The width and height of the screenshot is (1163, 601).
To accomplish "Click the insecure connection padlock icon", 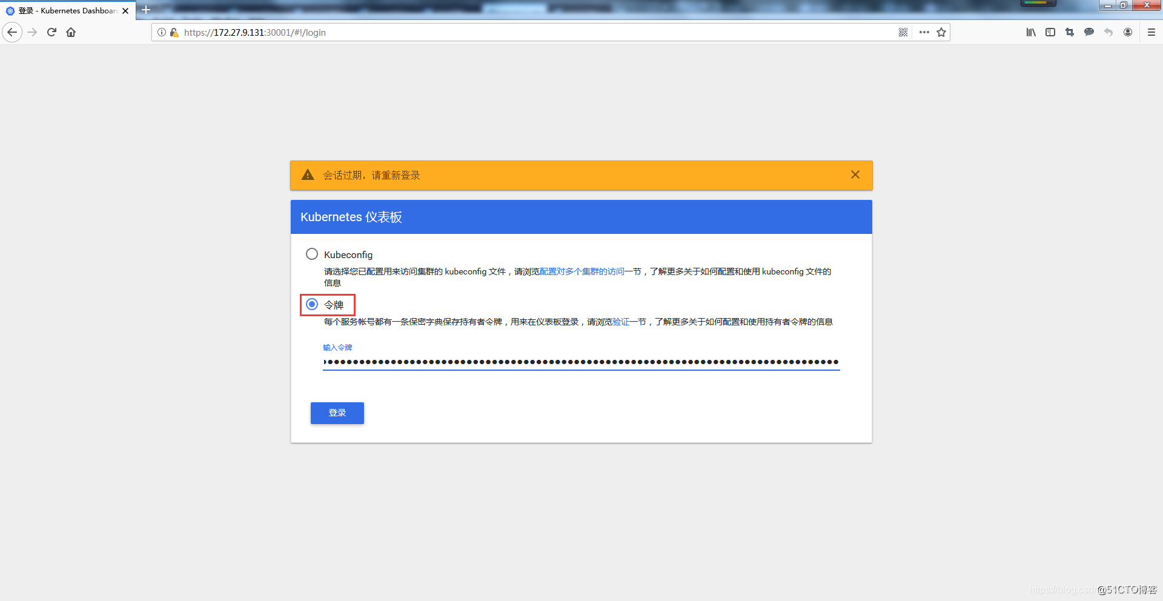I will (174, 32).
